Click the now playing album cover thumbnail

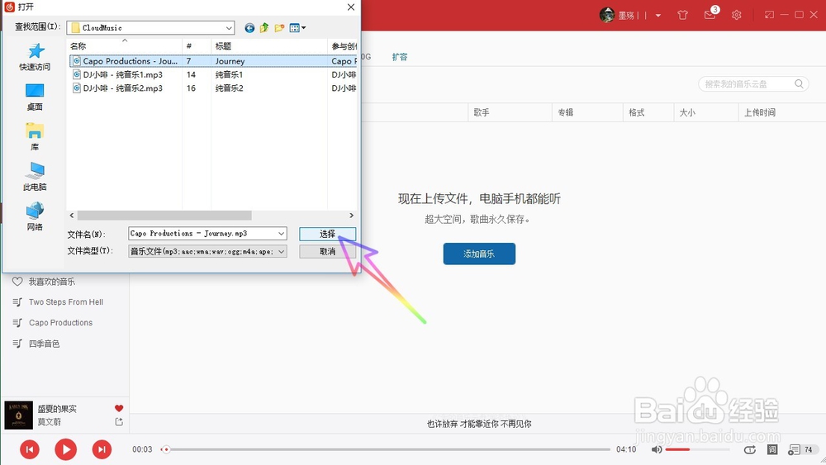click(18, 415)
